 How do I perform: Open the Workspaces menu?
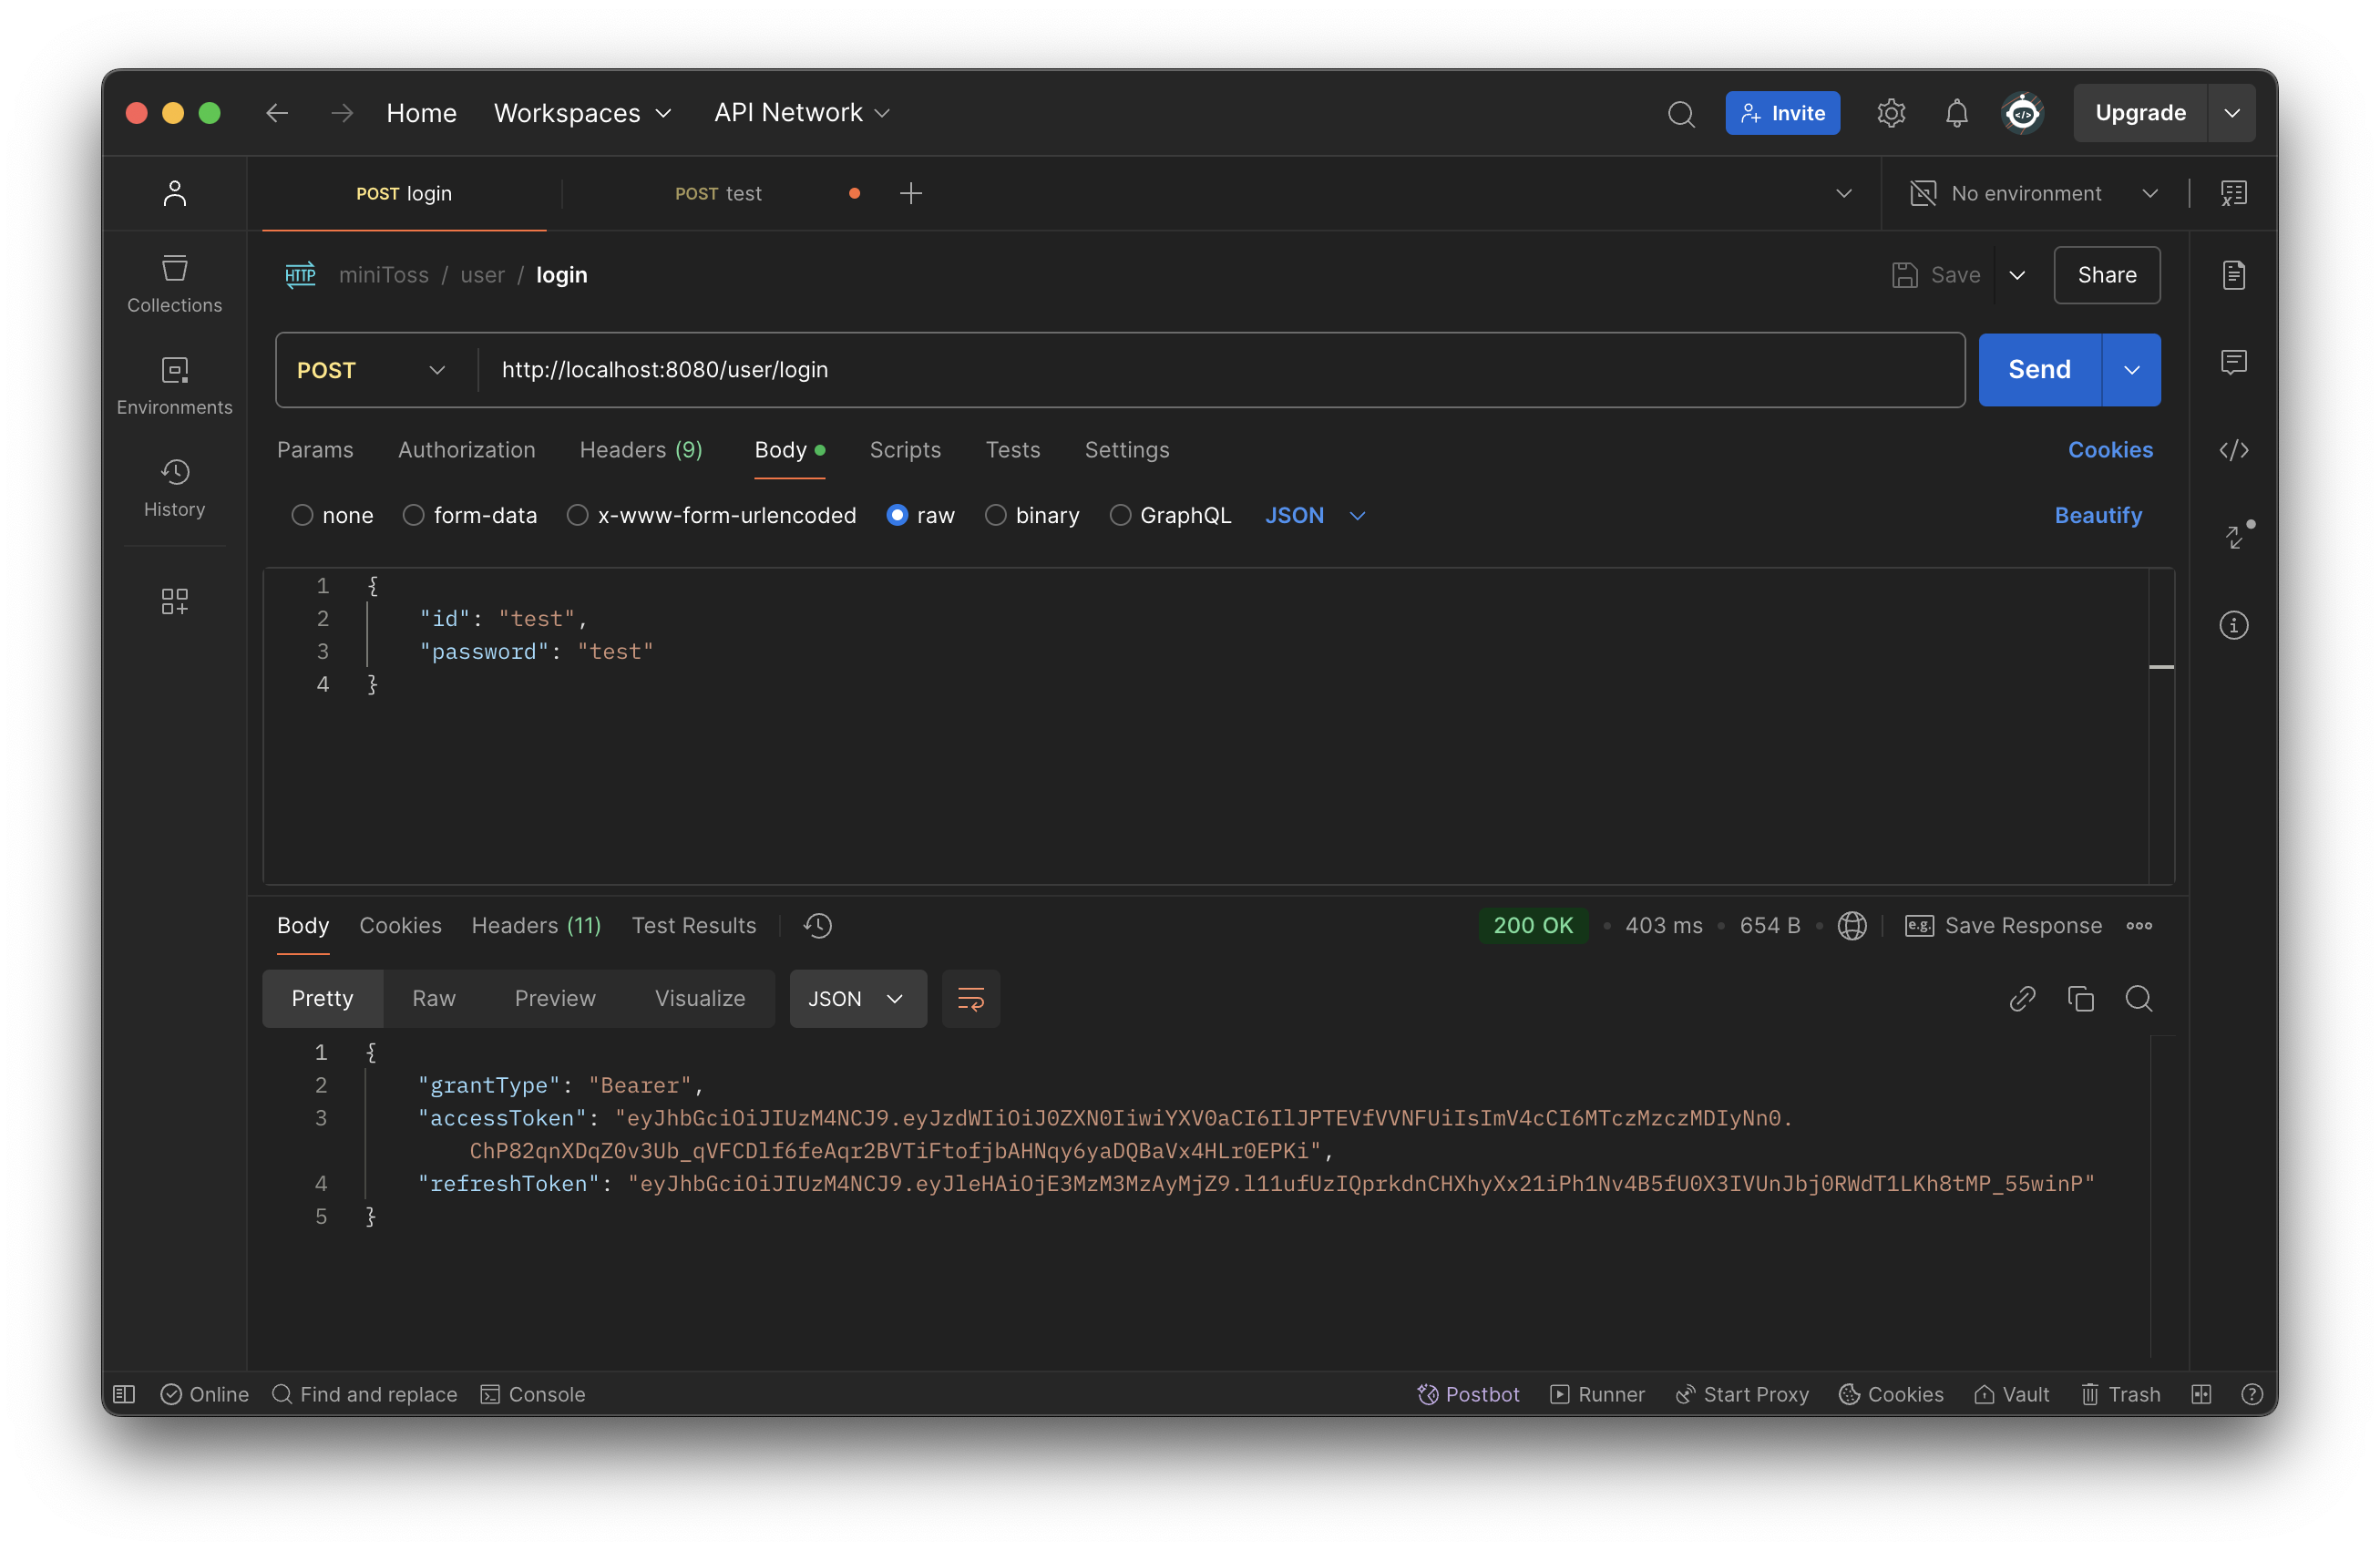point(582,113)
